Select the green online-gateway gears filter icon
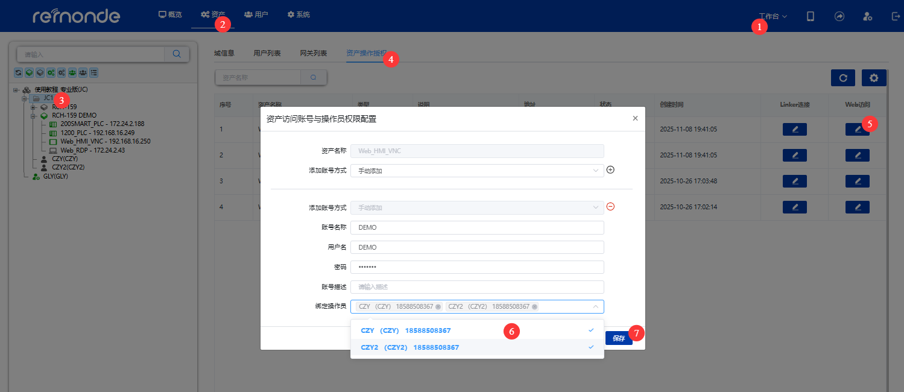The image size is (904, 392). [51, 72]
